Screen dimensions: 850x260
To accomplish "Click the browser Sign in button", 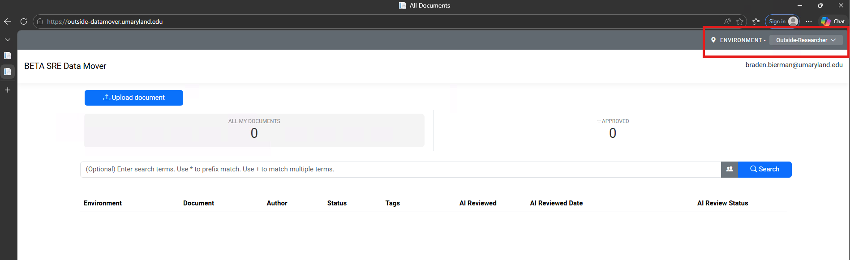I will (782, 21).
